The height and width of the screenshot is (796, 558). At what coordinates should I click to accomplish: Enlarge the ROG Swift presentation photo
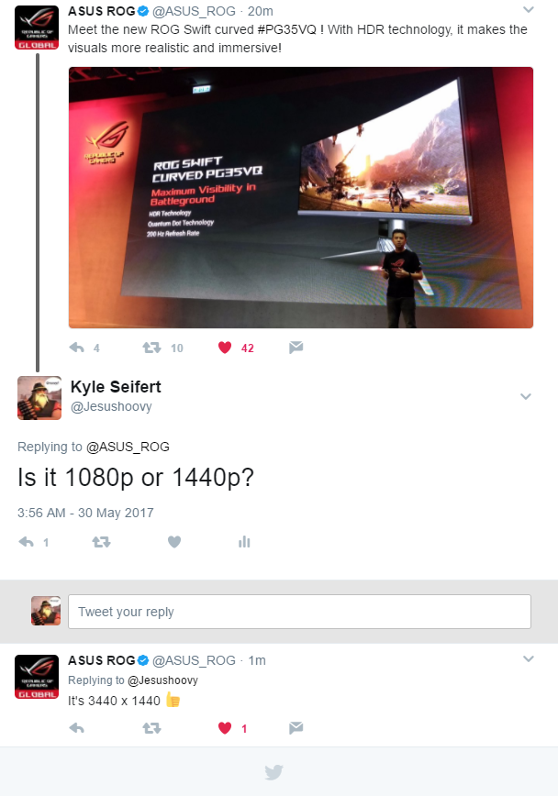301,197
